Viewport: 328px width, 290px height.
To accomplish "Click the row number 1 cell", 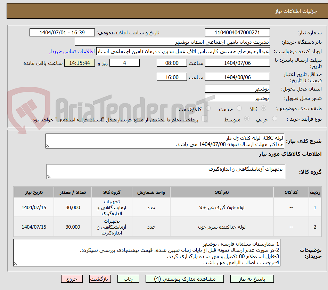I will pyautogui.click(x=315, y=207).
